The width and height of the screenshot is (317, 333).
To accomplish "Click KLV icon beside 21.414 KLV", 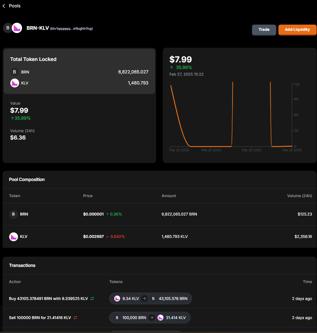I will point(161,318).
